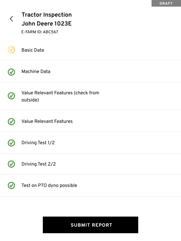This screenshot has width=181, height=241.
Task: Click the green checkmark for Driving Test 1/2
Action: coord(11,143)
